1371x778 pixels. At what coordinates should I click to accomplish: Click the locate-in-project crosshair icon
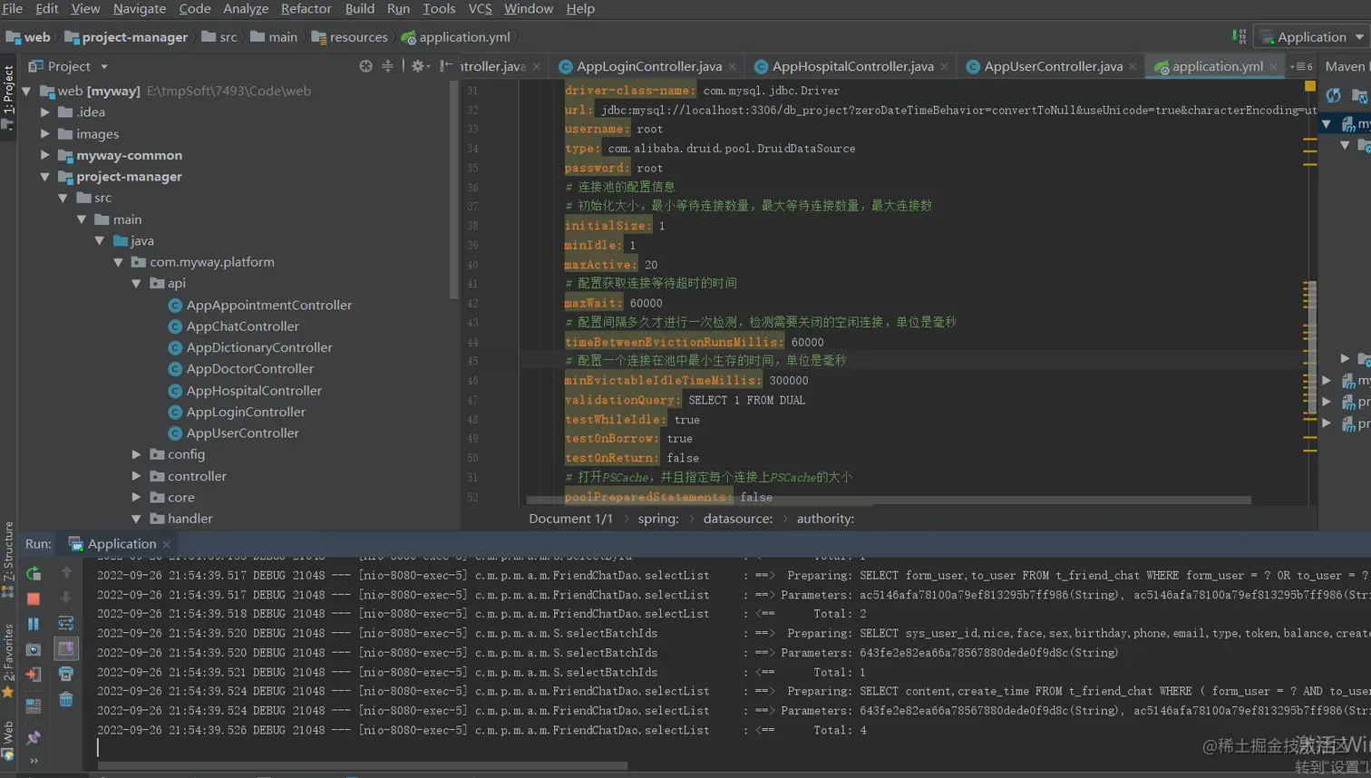coord(365,66)
